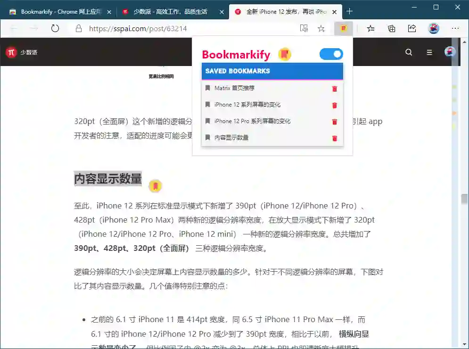The width and height of the screenshot is (469, 349).
Task: Open the '内容显示数量' saved bookmark
Action: pyautogui.click(x=231, y=137)
